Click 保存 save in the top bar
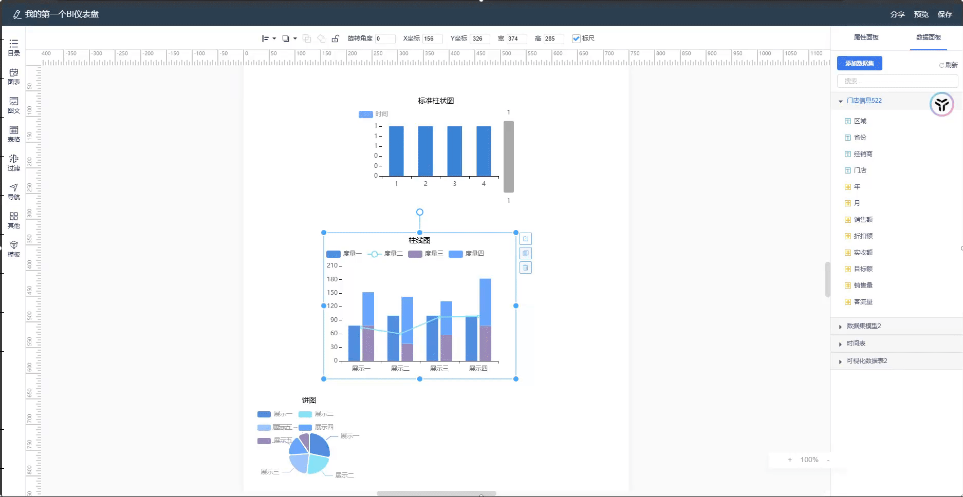The height and width of the screenshot is (497, 963). [945, 14]
